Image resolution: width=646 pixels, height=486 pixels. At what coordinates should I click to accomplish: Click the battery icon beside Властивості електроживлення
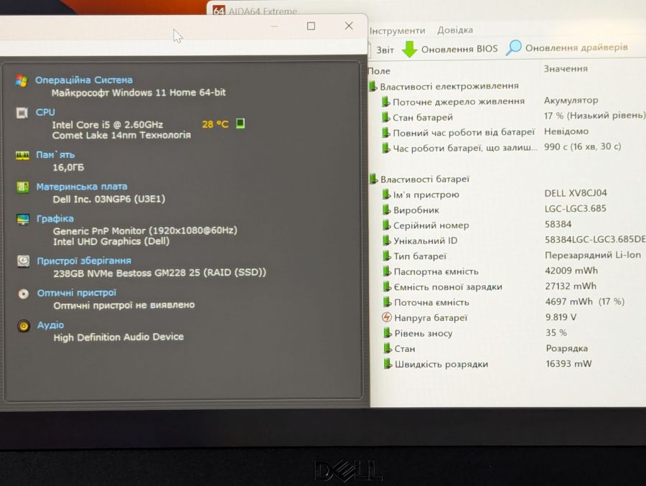click(373, 86)
